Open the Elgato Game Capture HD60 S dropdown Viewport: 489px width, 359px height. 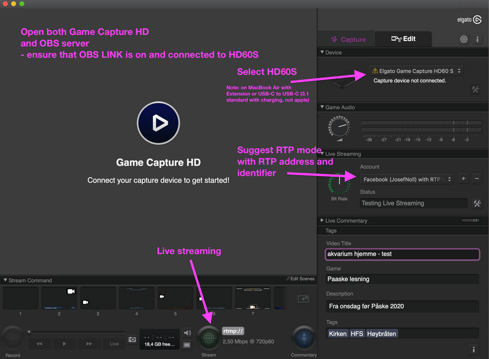[x=416, y=71]
